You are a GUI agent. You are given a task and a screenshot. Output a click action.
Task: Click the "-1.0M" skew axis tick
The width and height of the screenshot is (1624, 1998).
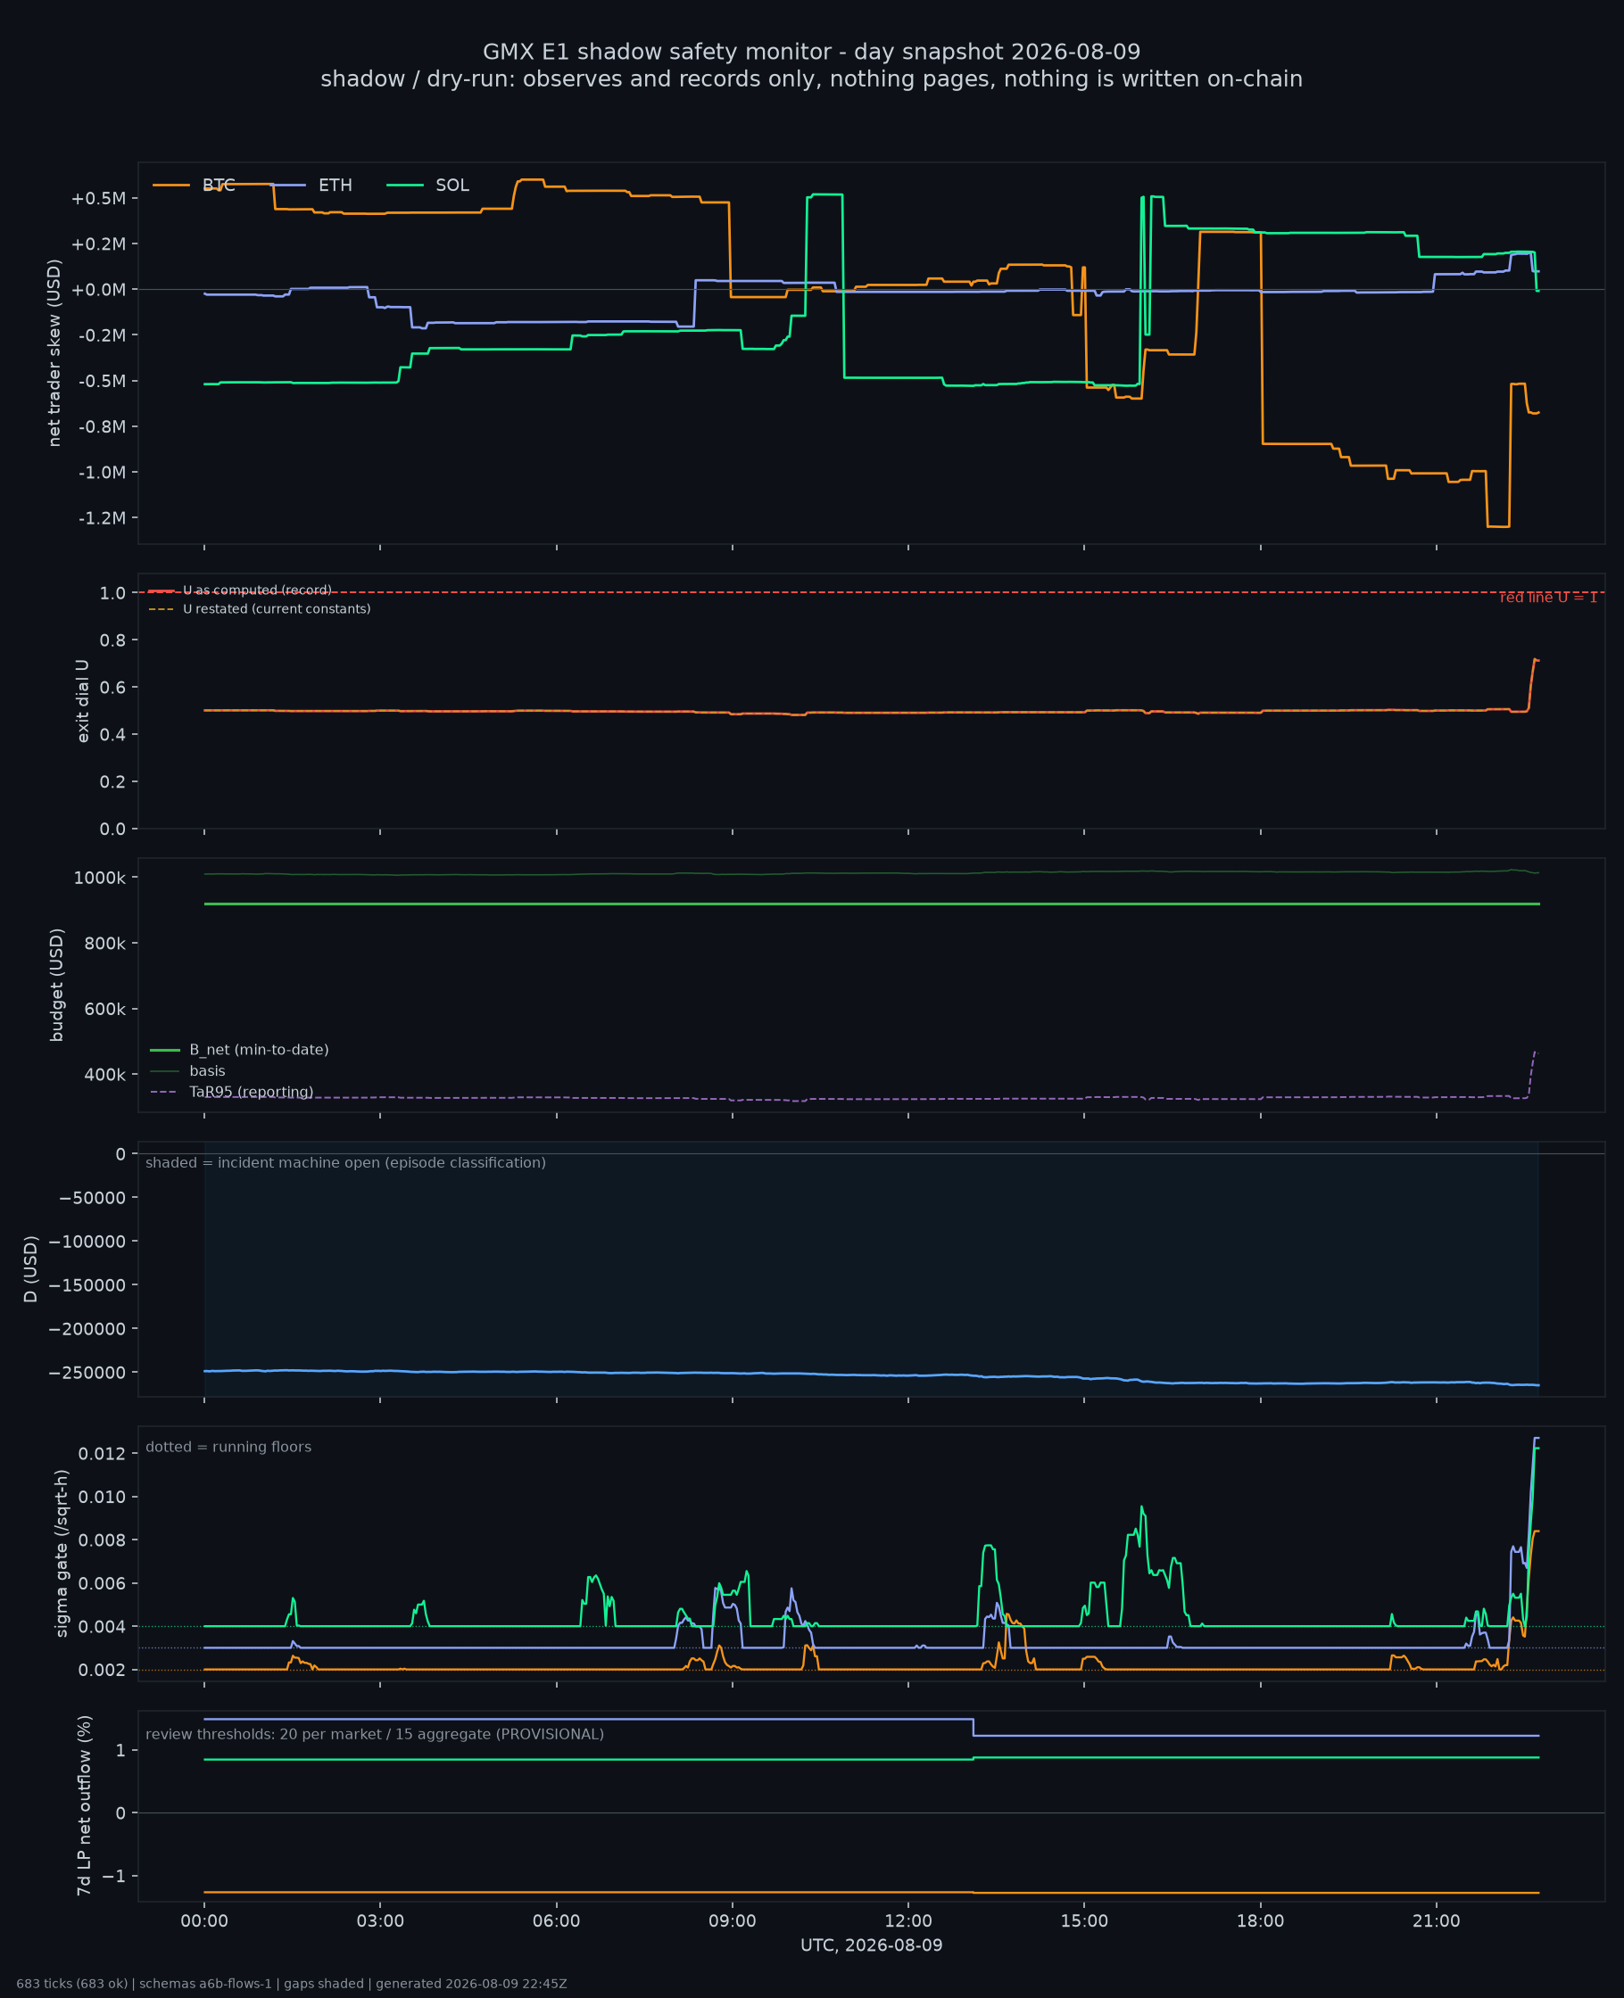pos(102,472)
